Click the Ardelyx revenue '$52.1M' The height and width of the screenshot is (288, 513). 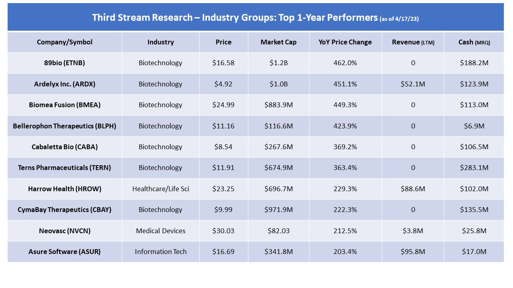click(x=413, y=84)
